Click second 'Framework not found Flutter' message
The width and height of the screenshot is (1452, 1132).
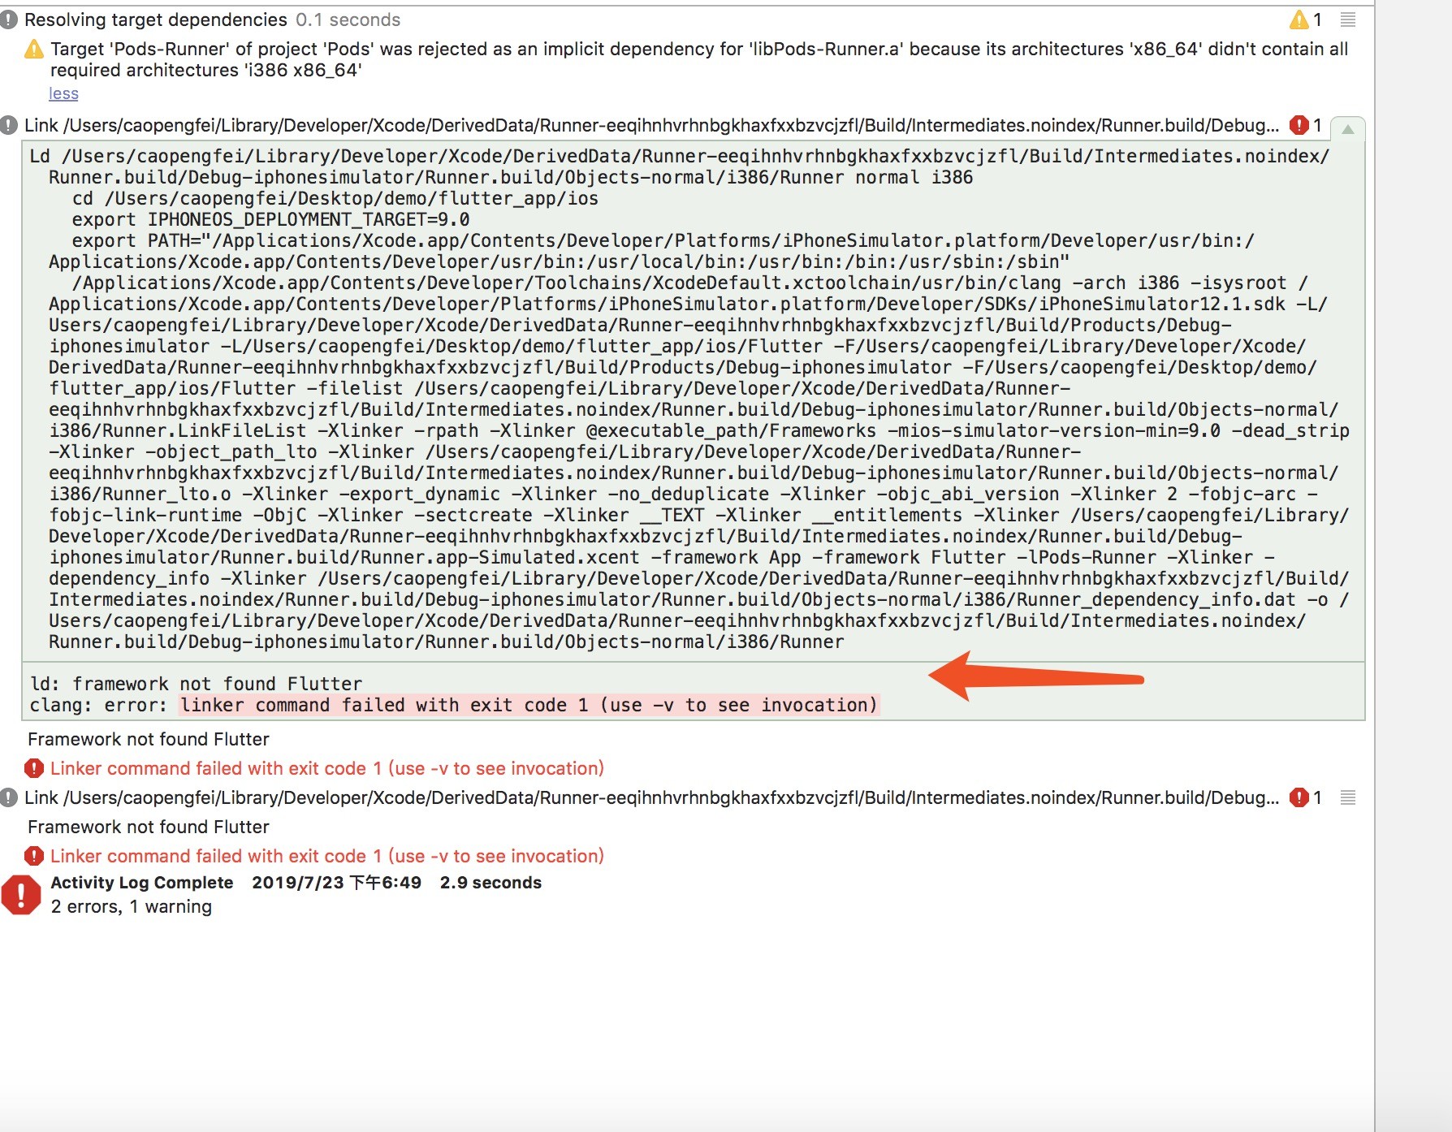[x=149, y=827]
